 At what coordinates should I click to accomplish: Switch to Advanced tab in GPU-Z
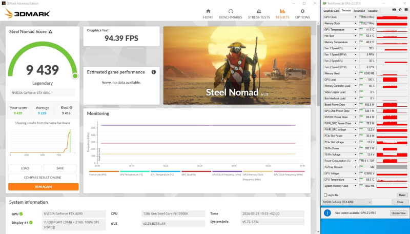point(359,11)
